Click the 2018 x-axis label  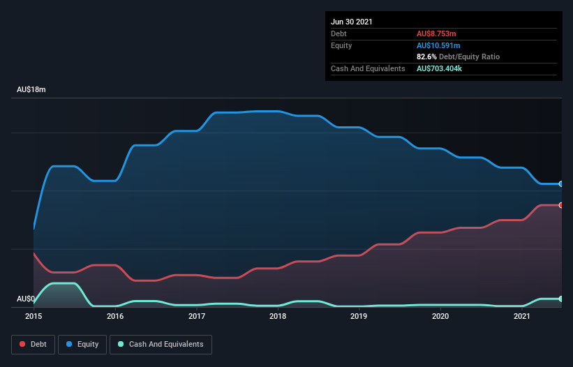click(x=278, y=316)
